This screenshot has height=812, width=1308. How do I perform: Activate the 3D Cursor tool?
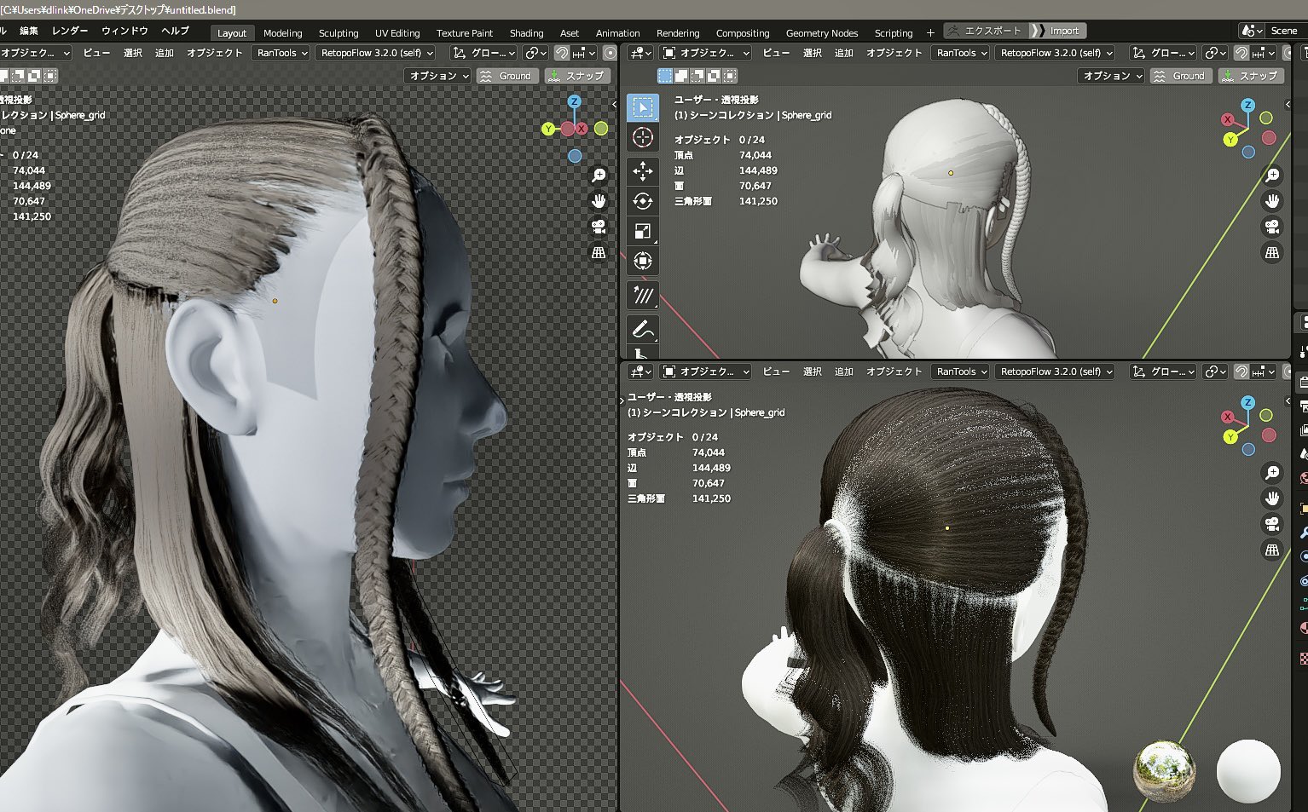643,138
